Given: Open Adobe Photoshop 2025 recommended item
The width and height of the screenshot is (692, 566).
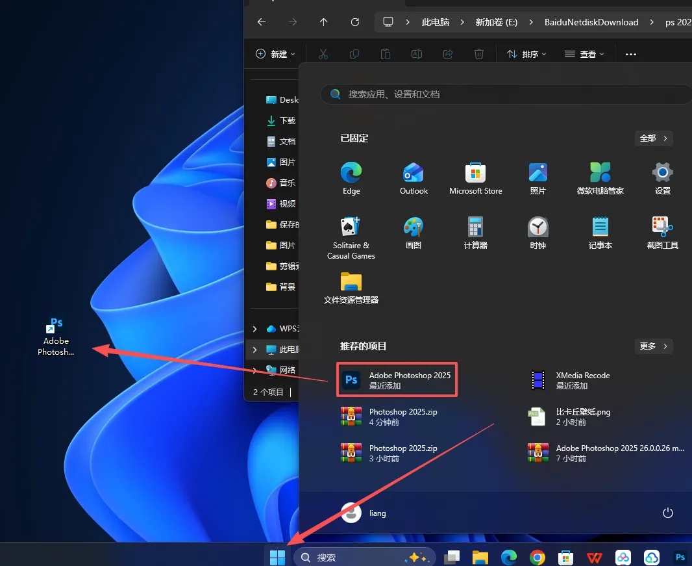Looking at the screenshot, I should pos(397,380).
